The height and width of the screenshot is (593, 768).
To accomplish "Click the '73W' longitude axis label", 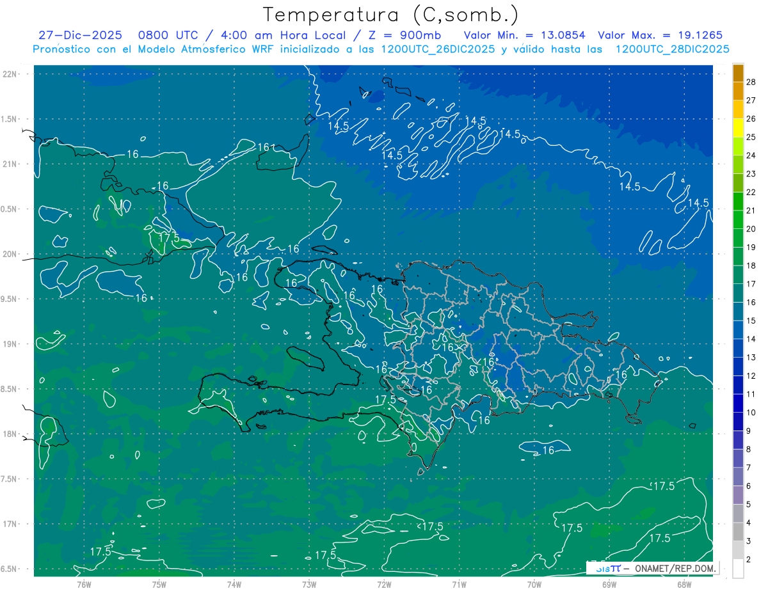I will (x=309, y=584).
